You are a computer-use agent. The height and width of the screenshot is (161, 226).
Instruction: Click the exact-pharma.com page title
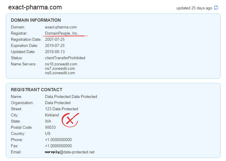click(x=35, y=7)
